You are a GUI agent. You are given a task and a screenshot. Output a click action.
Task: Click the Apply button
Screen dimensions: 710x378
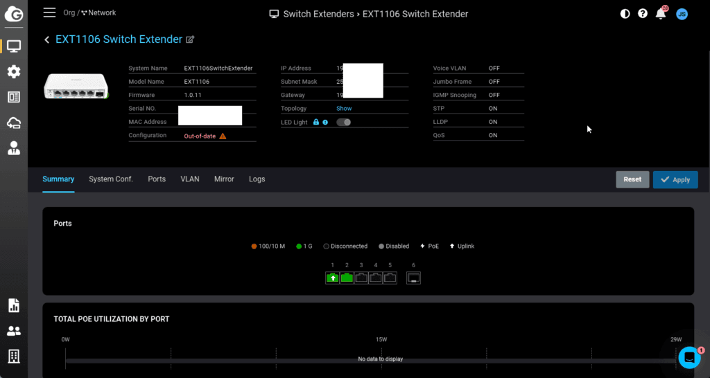pos(675,180)
